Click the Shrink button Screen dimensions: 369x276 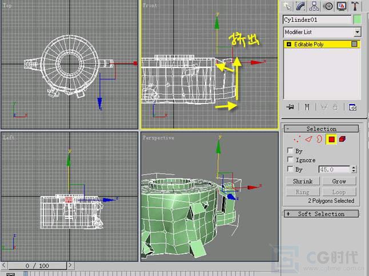pyautogui.click(x=303, y=181)
